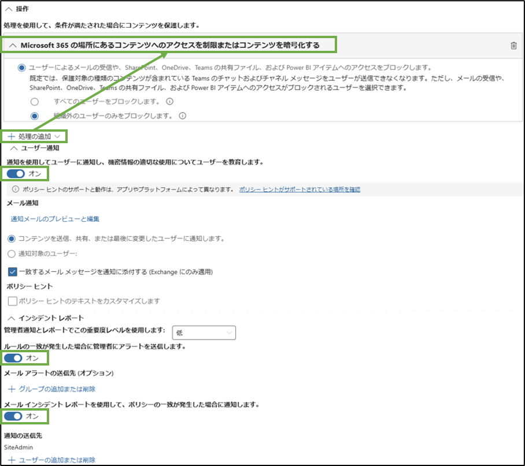Click info icon next to 組織外のユーザーのみをブロックします
525x466 pixels.
pos(183,114)
